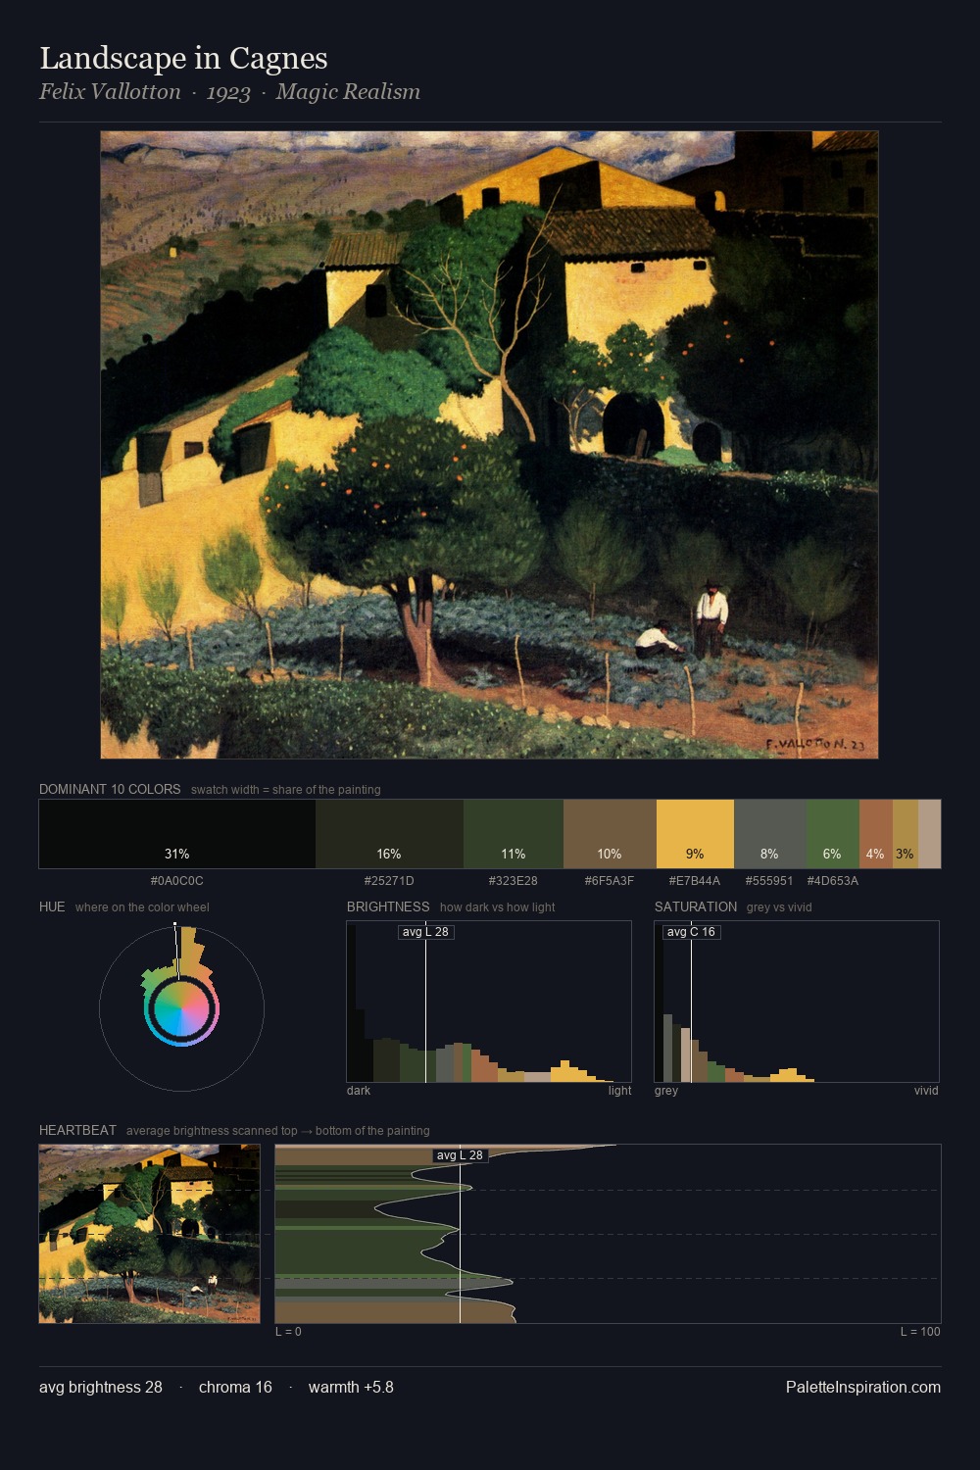Click the avg L 28 label in Brightness
Screen dimensions: 980x1470
click(x=426, y=932)
